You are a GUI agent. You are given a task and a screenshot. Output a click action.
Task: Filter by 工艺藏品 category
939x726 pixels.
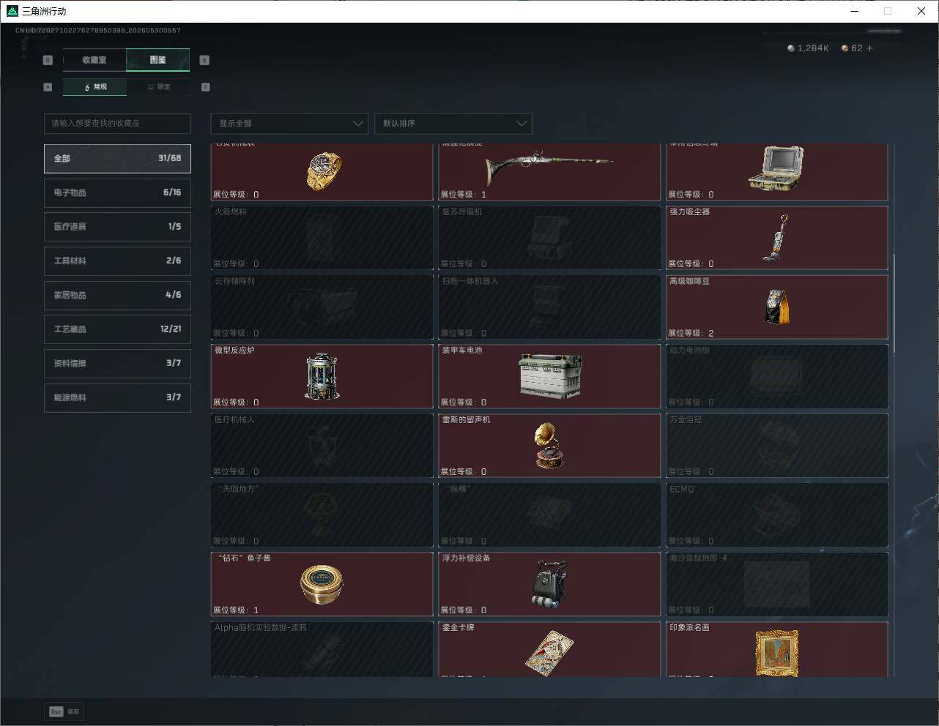click(x=117, y=329)
